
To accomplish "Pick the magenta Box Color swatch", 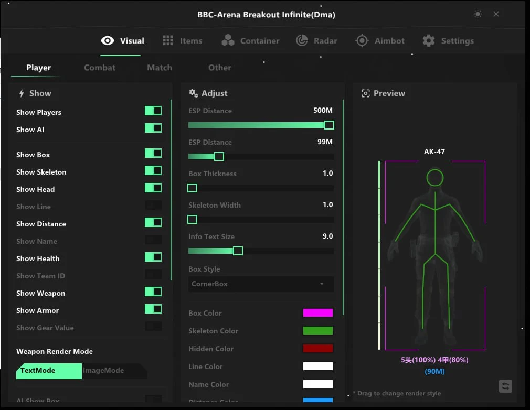I will click(317, 312).
